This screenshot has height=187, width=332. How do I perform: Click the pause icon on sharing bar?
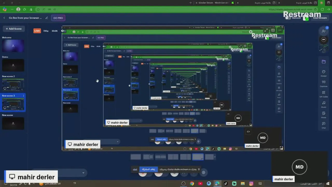tap(199, 169)
